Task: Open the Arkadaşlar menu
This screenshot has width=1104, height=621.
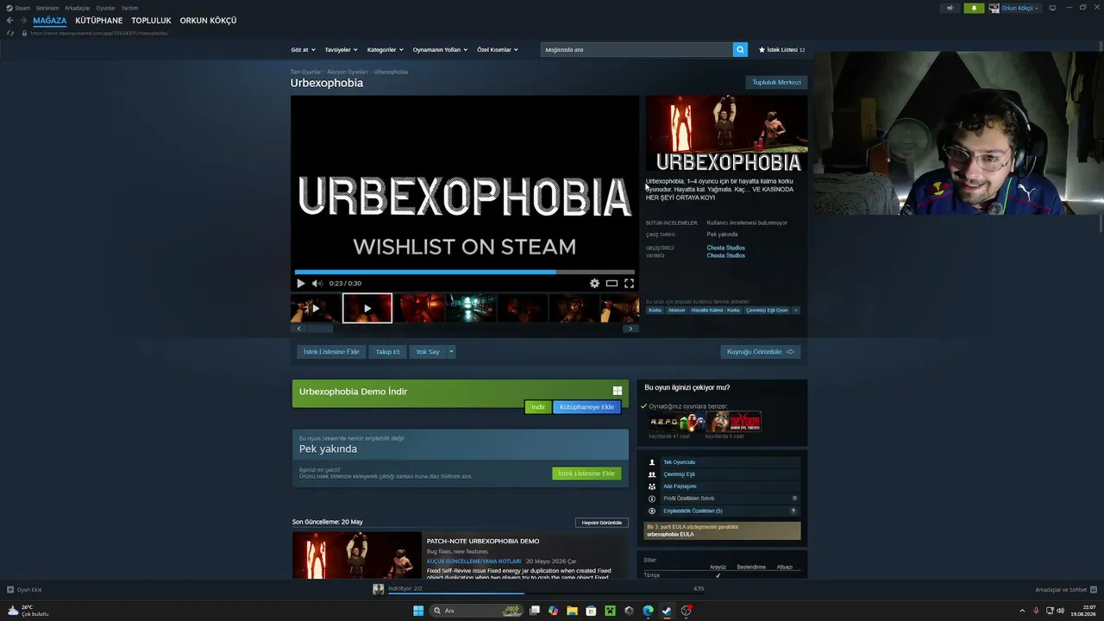Action: pyautogui.click(x=78, y=8)
